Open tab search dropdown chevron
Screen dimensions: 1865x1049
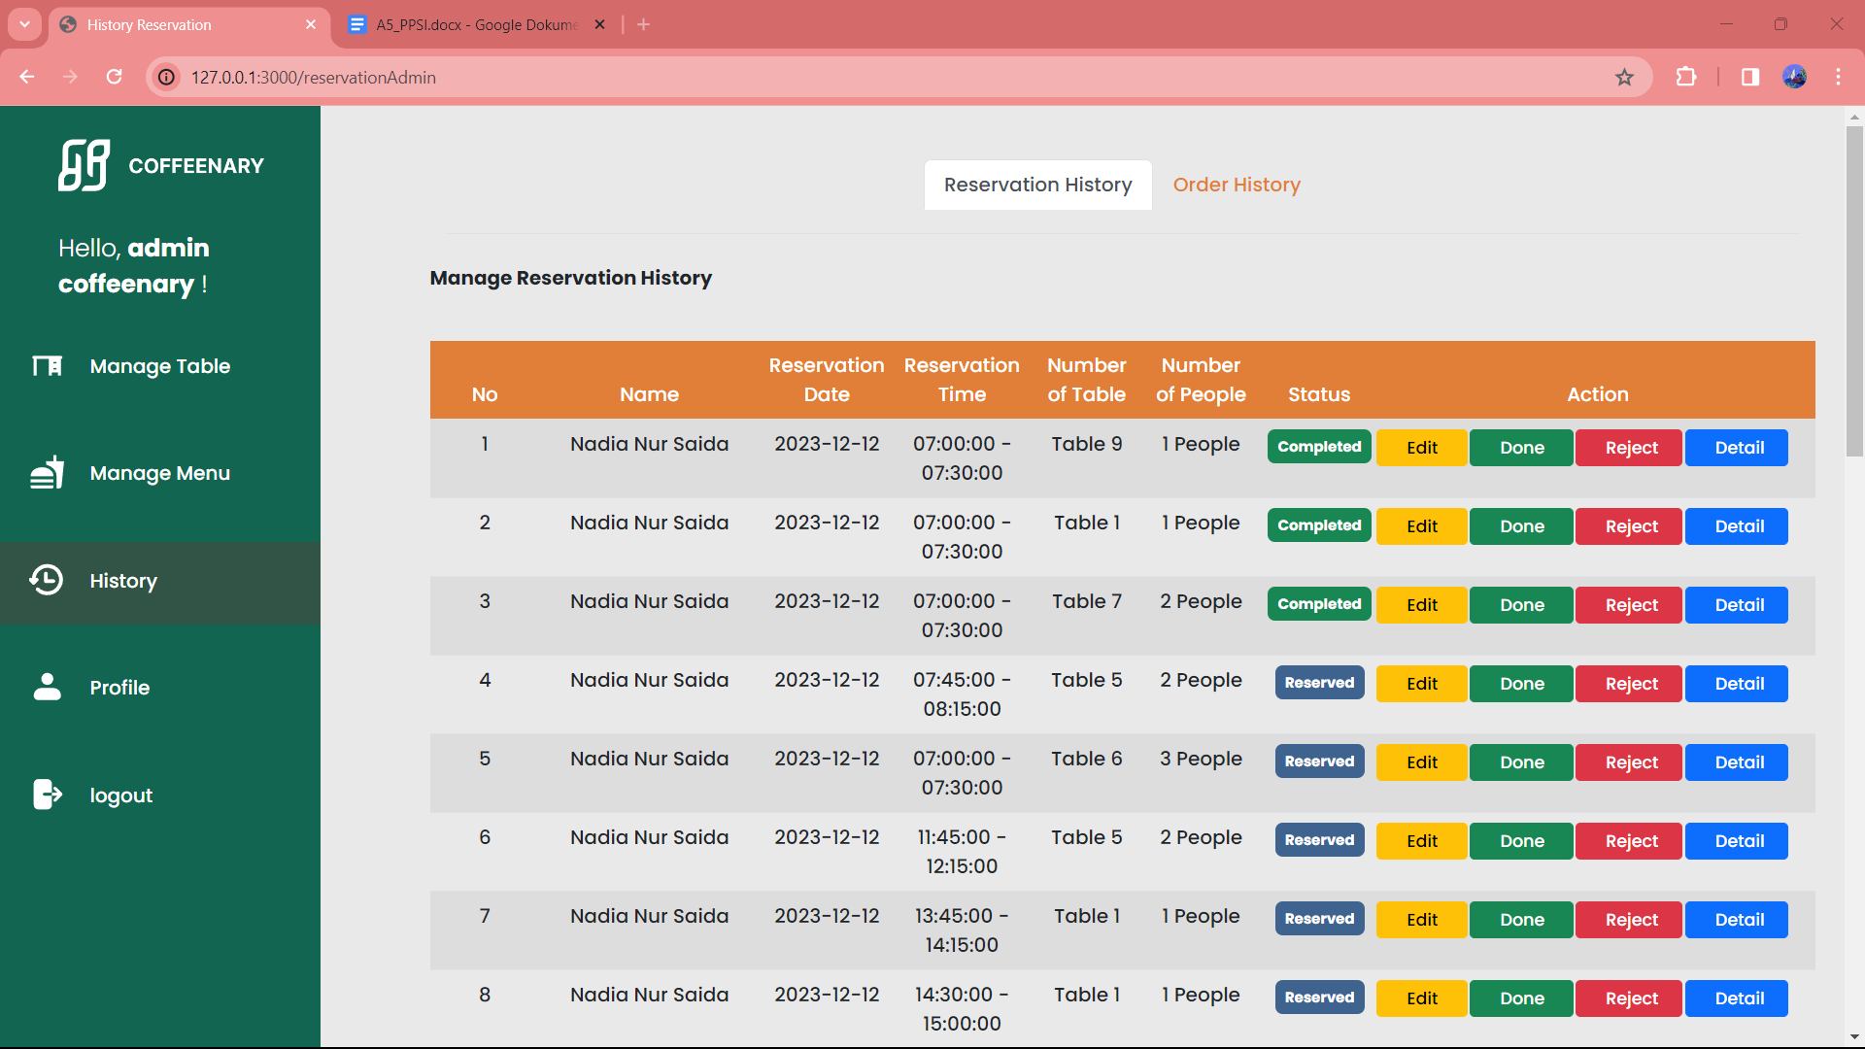pos(24,24)
